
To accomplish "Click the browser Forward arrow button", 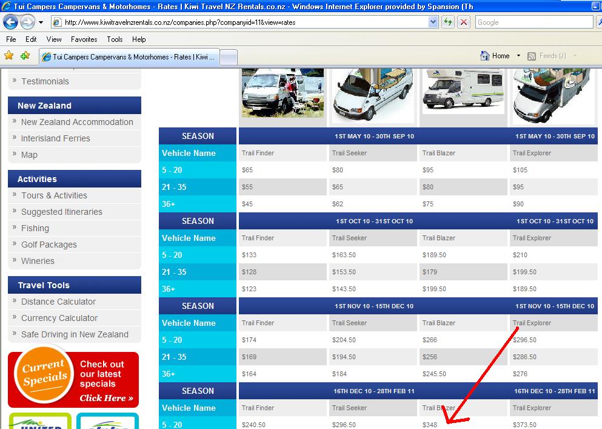I will (x=27, y=22).
